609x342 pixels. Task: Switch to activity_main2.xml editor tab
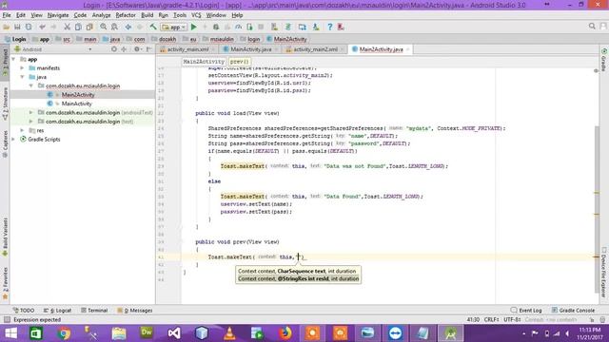pos(315,49)
